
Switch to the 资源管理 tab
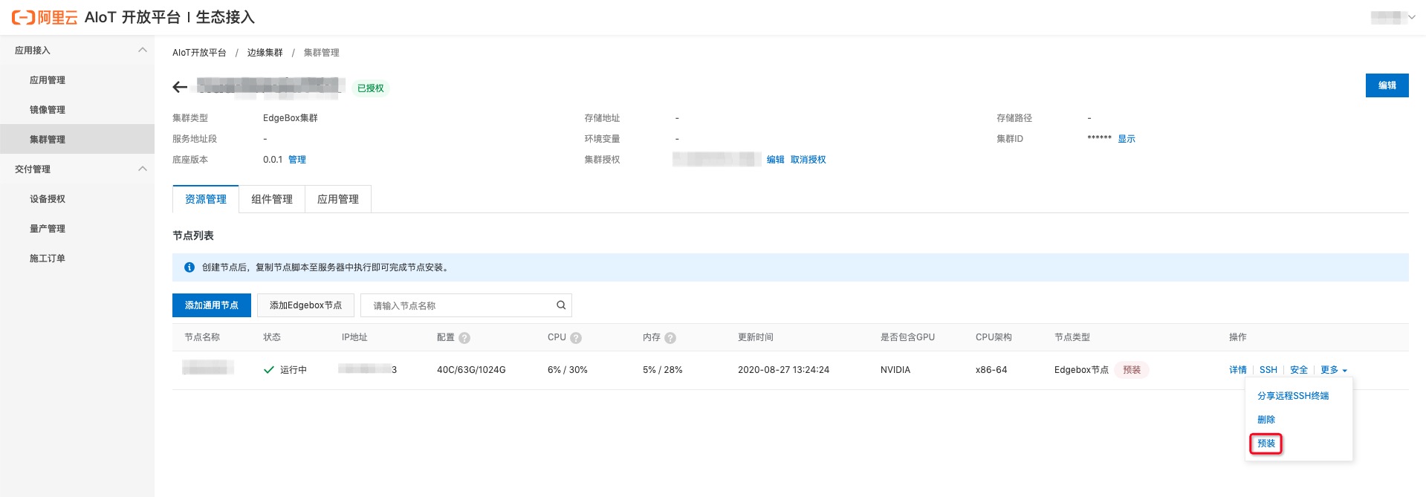206,199
